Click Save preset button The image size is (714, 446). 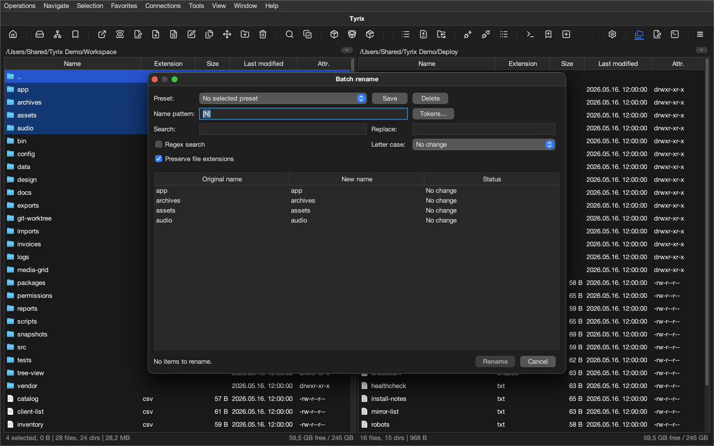[390, 98]
